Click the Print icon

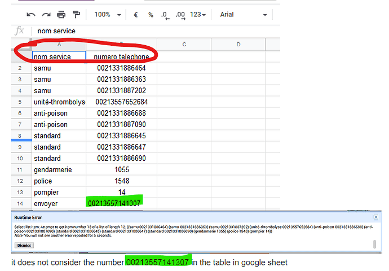tap(61, 15)
